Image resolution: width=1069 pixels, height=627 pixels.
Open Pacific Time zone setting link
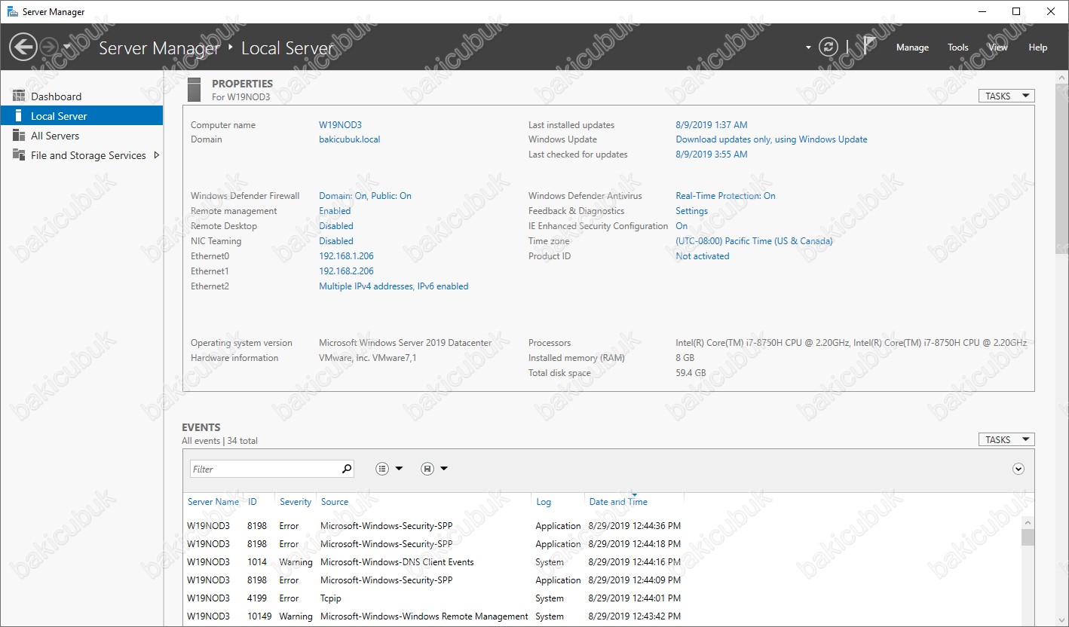(x=754, y=241)
